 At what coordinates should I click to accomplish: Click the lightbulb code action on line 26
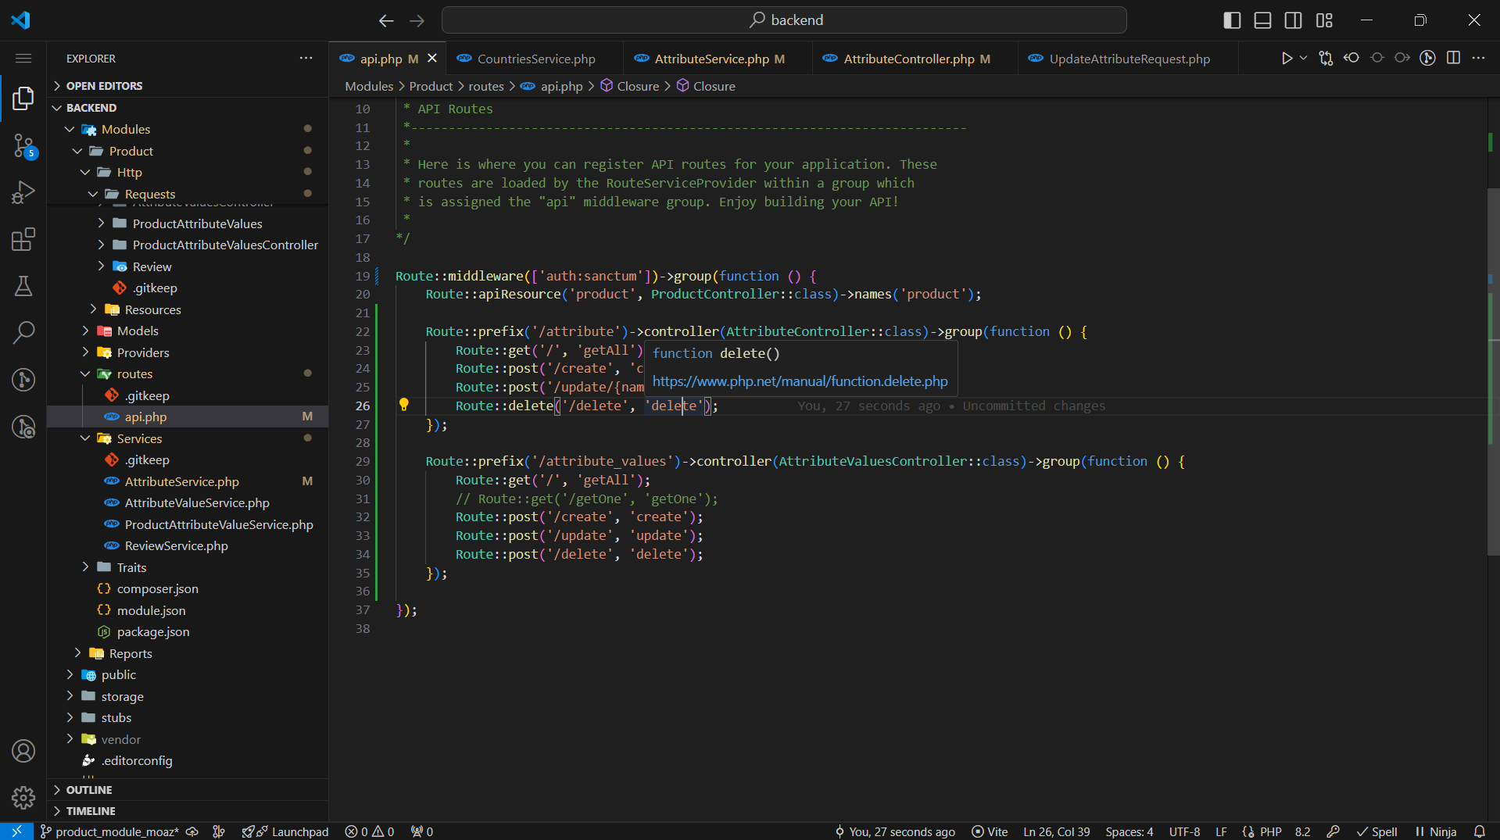click(x=403, y=405)
